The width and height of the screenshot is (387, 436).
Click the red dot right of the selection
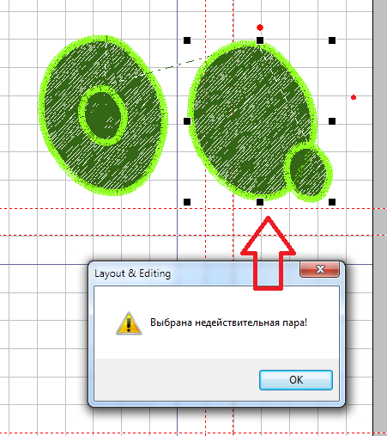point(354,97)
